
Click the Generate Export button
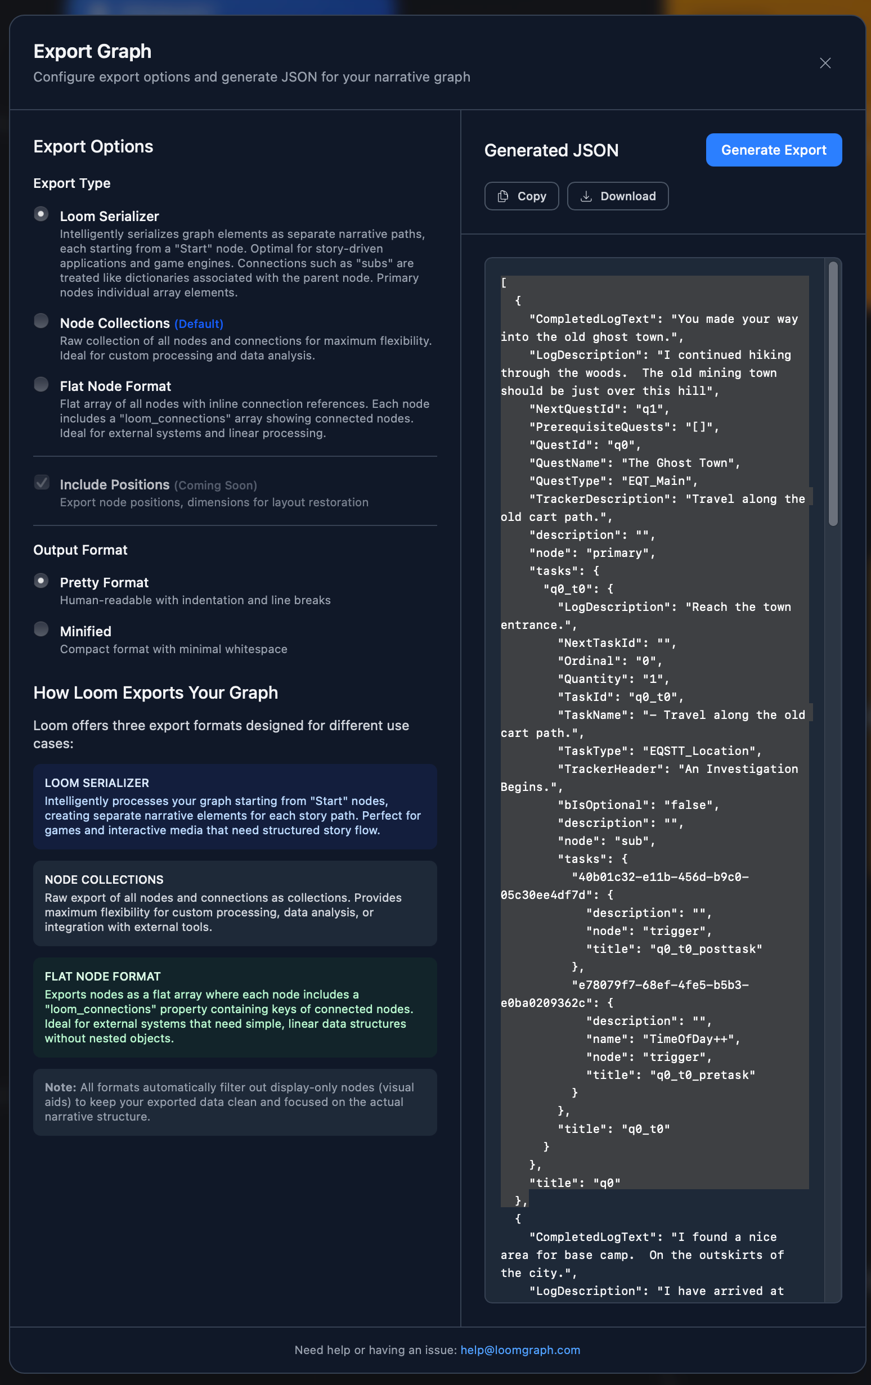[x=774, y=150]
